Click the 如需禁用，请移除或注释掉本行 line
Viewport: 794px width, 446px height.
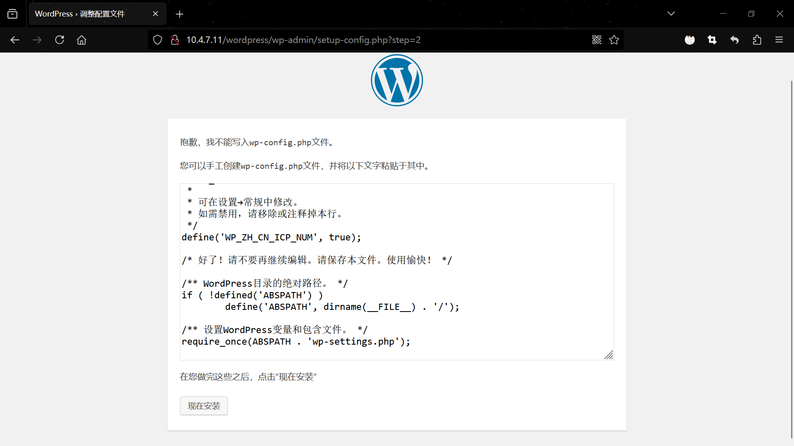[265, 214]
